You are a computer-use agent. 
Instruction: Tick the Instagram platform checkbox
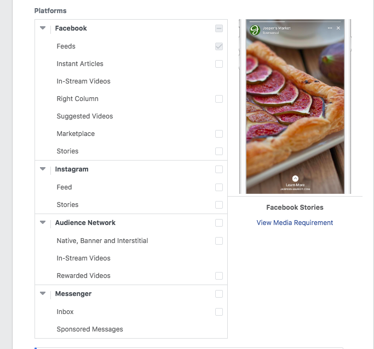coord(219,169)
